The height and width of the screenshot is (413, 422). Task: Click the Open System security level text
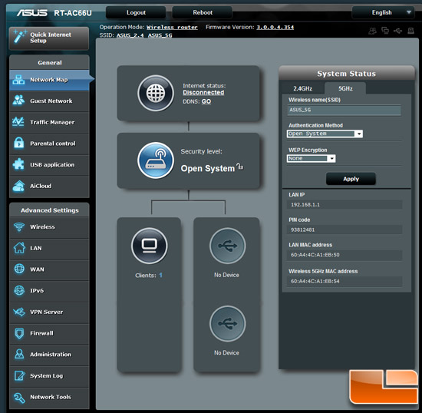pyautogui.click(x=207, y=169)
